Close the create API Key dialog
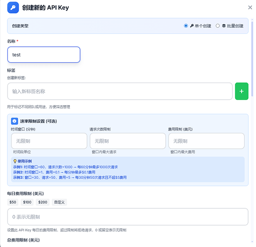Image resolution: width=256 pixels, height=247 pixels. click(x=250, y=7)
